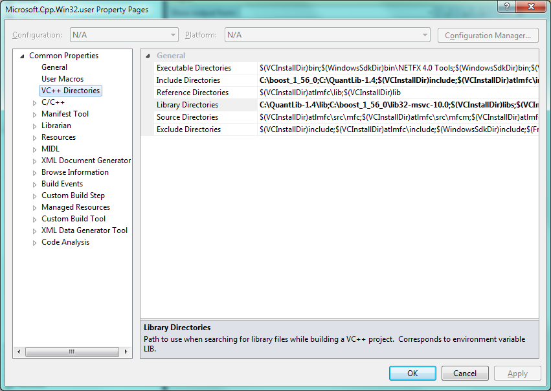Select the General tree item
Image resolution: width=551 pixels, height=391 pixels.
(x=54, y=67)
